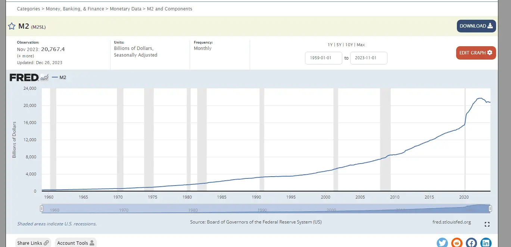
Task: Select the 10Y date range
Action: 349,45
